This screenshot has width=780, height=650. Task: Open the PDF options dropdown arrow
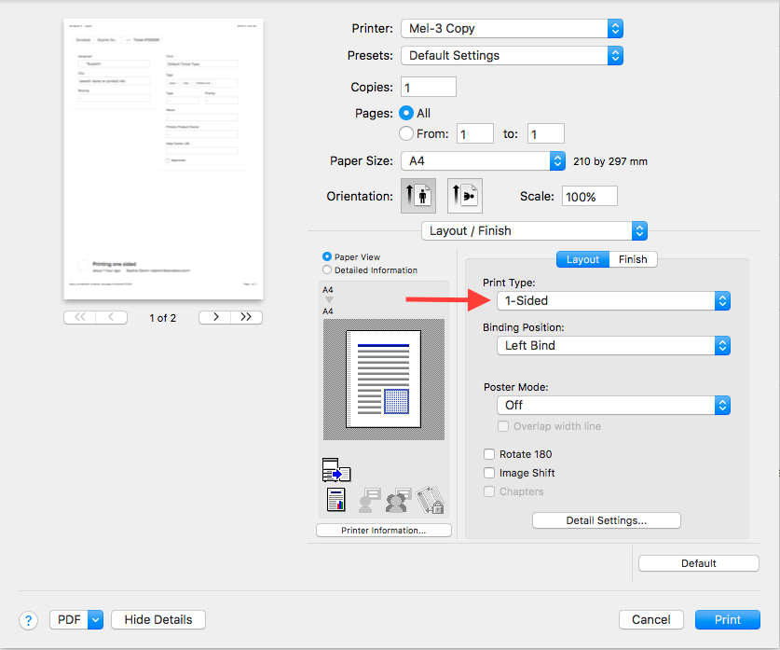coord(94,620)
